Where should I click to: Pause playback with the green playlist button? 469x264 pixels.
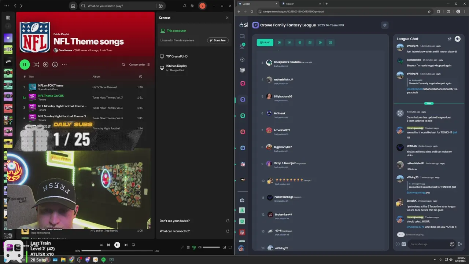click(25, 65)
